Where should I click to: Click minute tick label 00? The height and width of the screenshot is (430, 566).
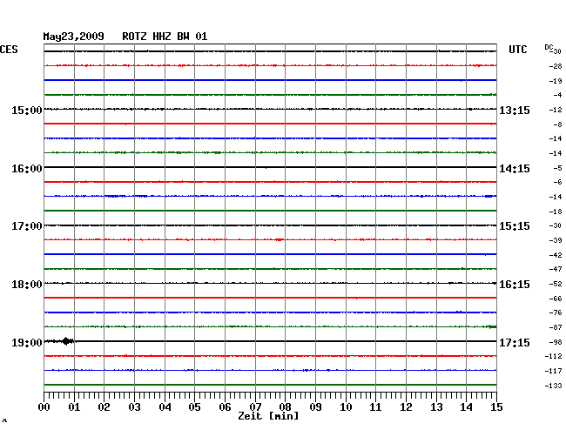point(44,407)
